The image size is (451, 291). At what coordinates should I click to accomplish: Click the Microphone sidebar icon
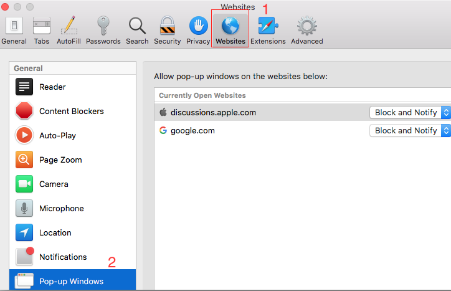[x=24, y=208]
